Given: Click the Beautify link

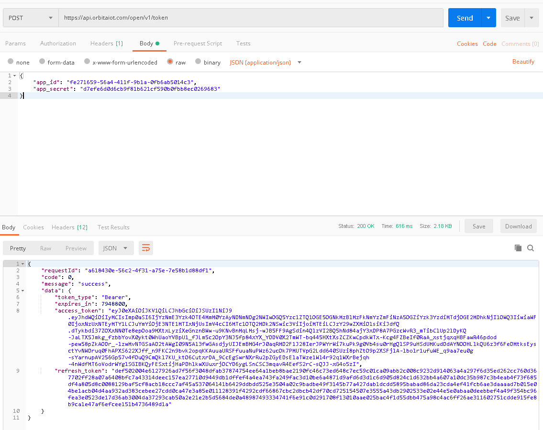Looking at the screenshot, I should click(x=523, y=62).
